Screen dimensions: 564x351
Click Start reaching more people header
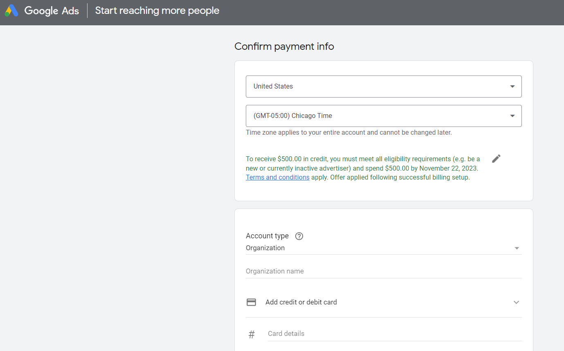[x=157, y=10]
